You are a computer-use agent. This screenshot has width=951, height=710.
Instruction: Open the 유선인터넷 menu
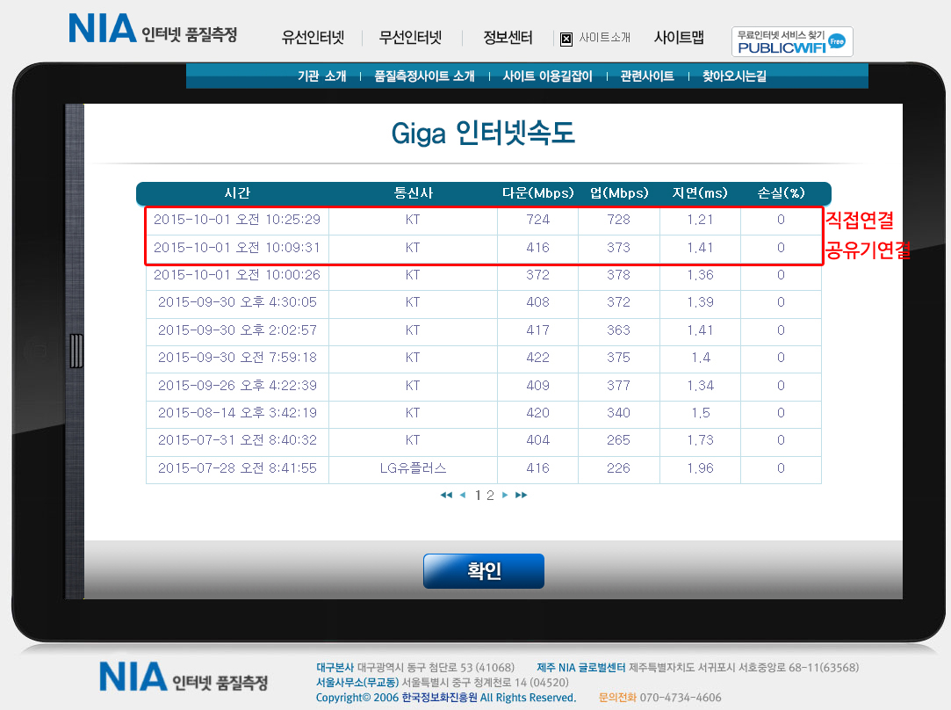pyautogui.click(x=313, y=38)
